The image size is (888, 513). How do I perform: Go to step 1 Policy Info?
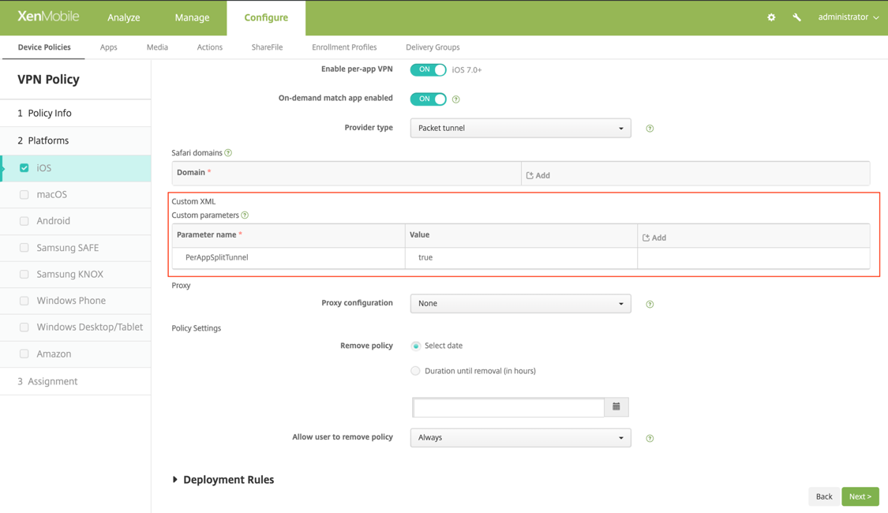pos(76,113)
